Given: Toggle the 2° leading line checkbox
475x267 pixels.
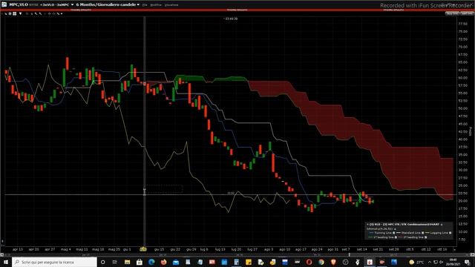Looking at the screenshot, I should 425,237.
